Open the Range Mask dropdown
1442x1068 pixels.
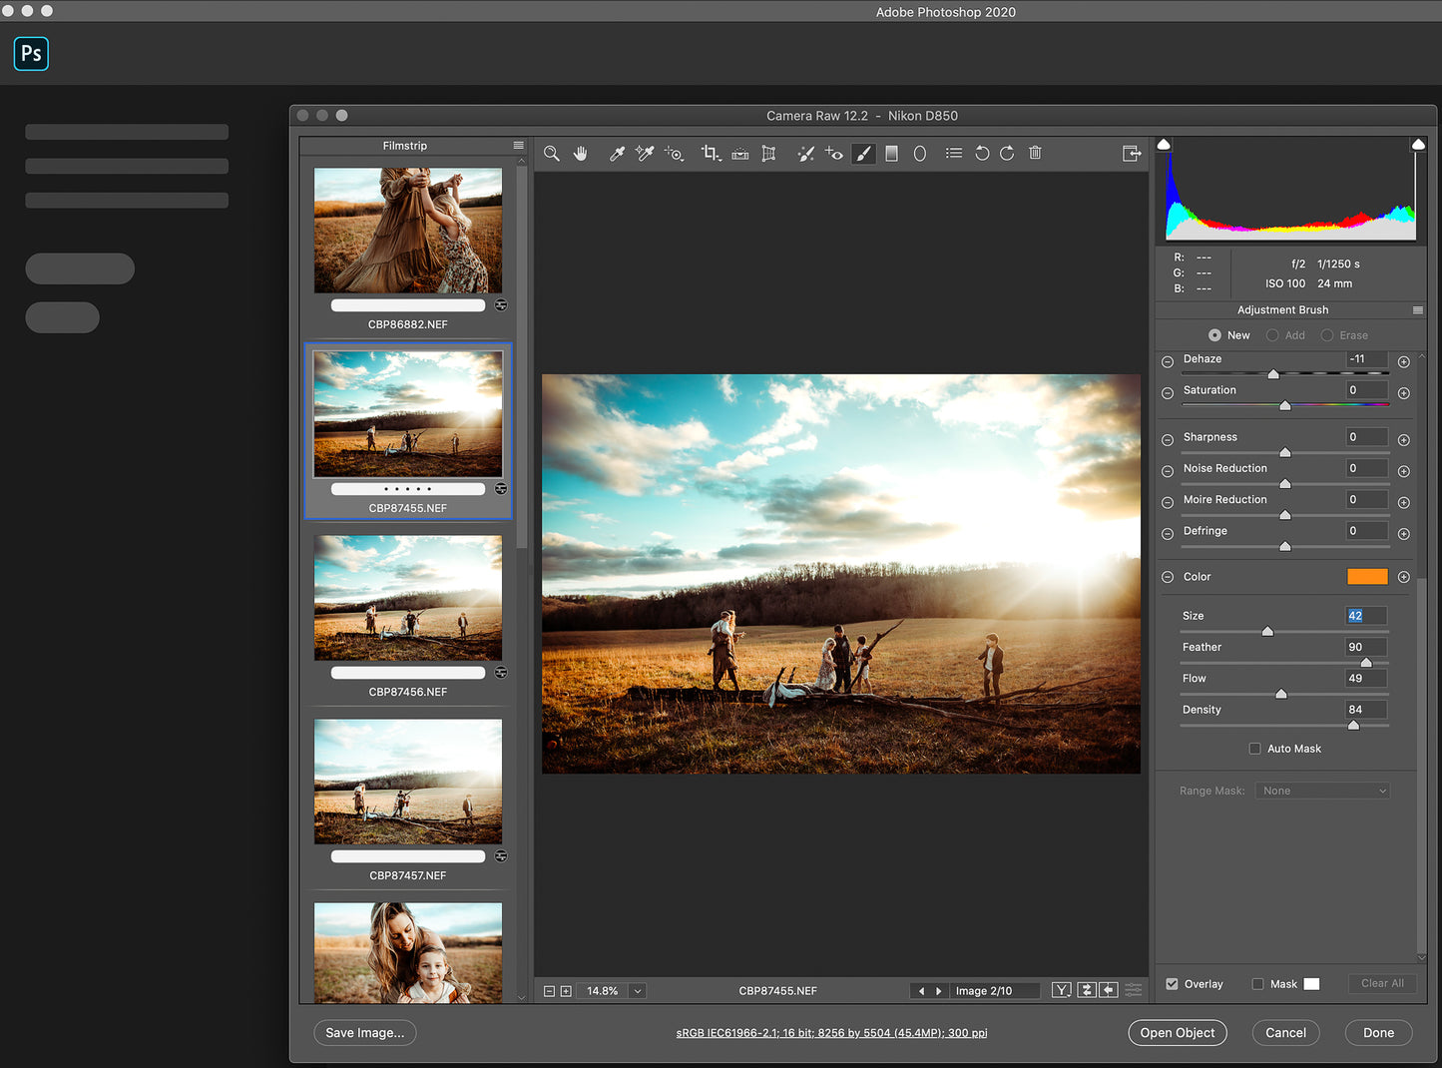click(x=1321, y=790)
